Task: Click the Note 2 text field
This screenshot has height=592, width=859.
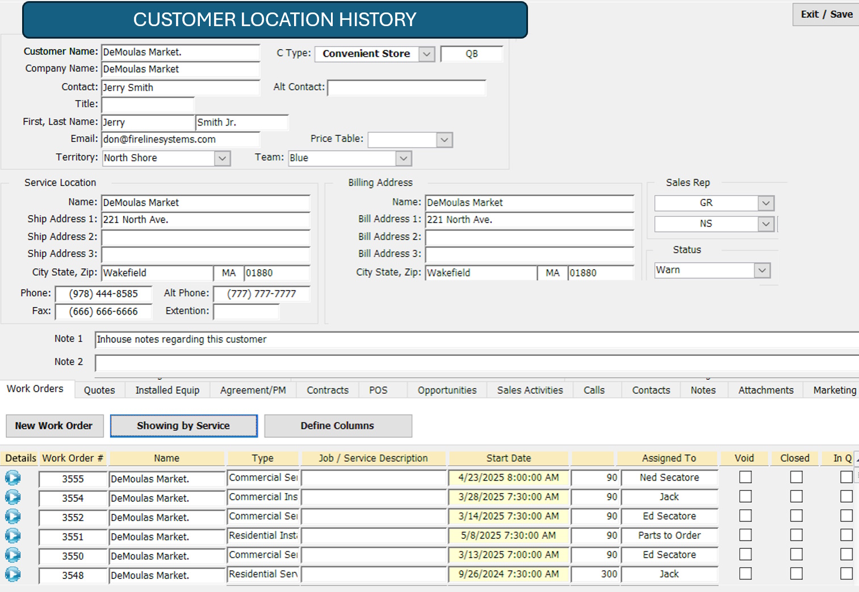Action: click(477, 363)
